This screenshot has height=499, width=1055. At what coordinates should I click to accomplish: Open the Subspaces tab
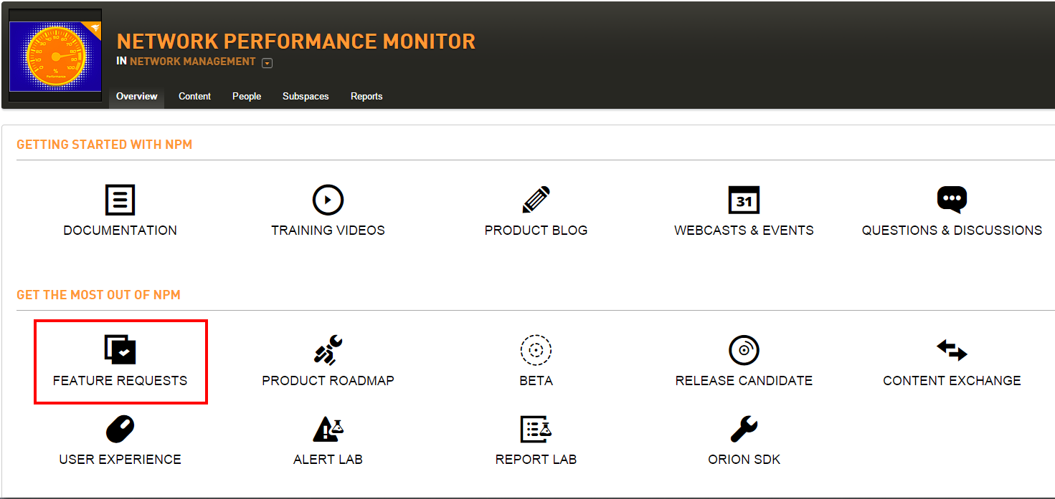[x=306, y=96]
